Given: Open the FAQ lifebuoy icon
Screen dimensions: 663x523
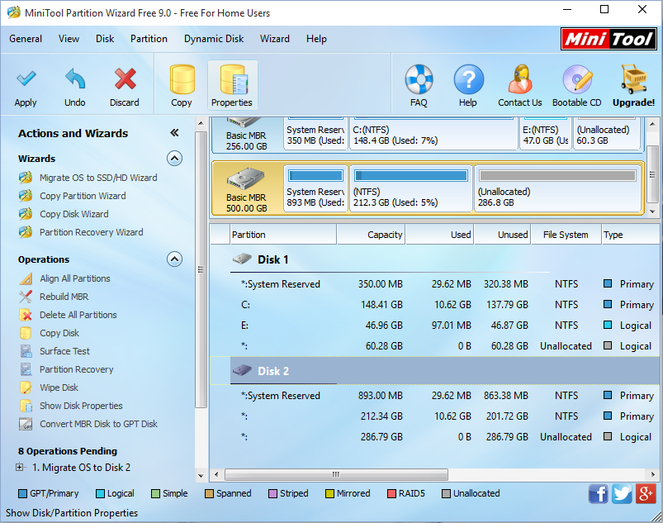Looking at the screenshot, I should tap(419, 79).
